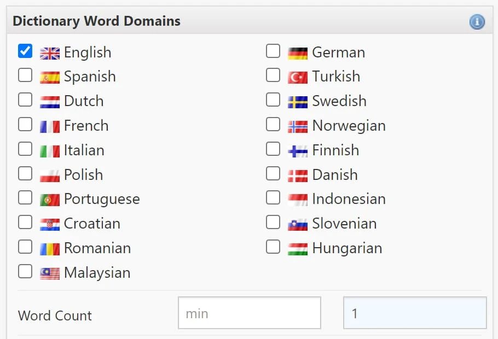
Task: Tick the Slovenian checkbox
Action: pyautogui.click(x=273, y=222)
